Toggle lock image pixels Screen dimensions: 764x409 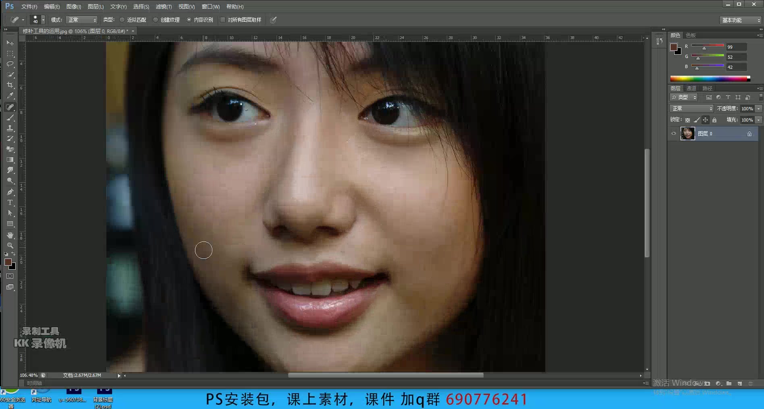[x=696, y=120]
